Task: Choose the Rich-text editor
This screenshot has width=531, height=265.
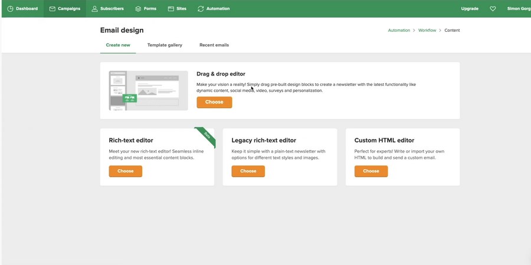Action: (125, 171)
